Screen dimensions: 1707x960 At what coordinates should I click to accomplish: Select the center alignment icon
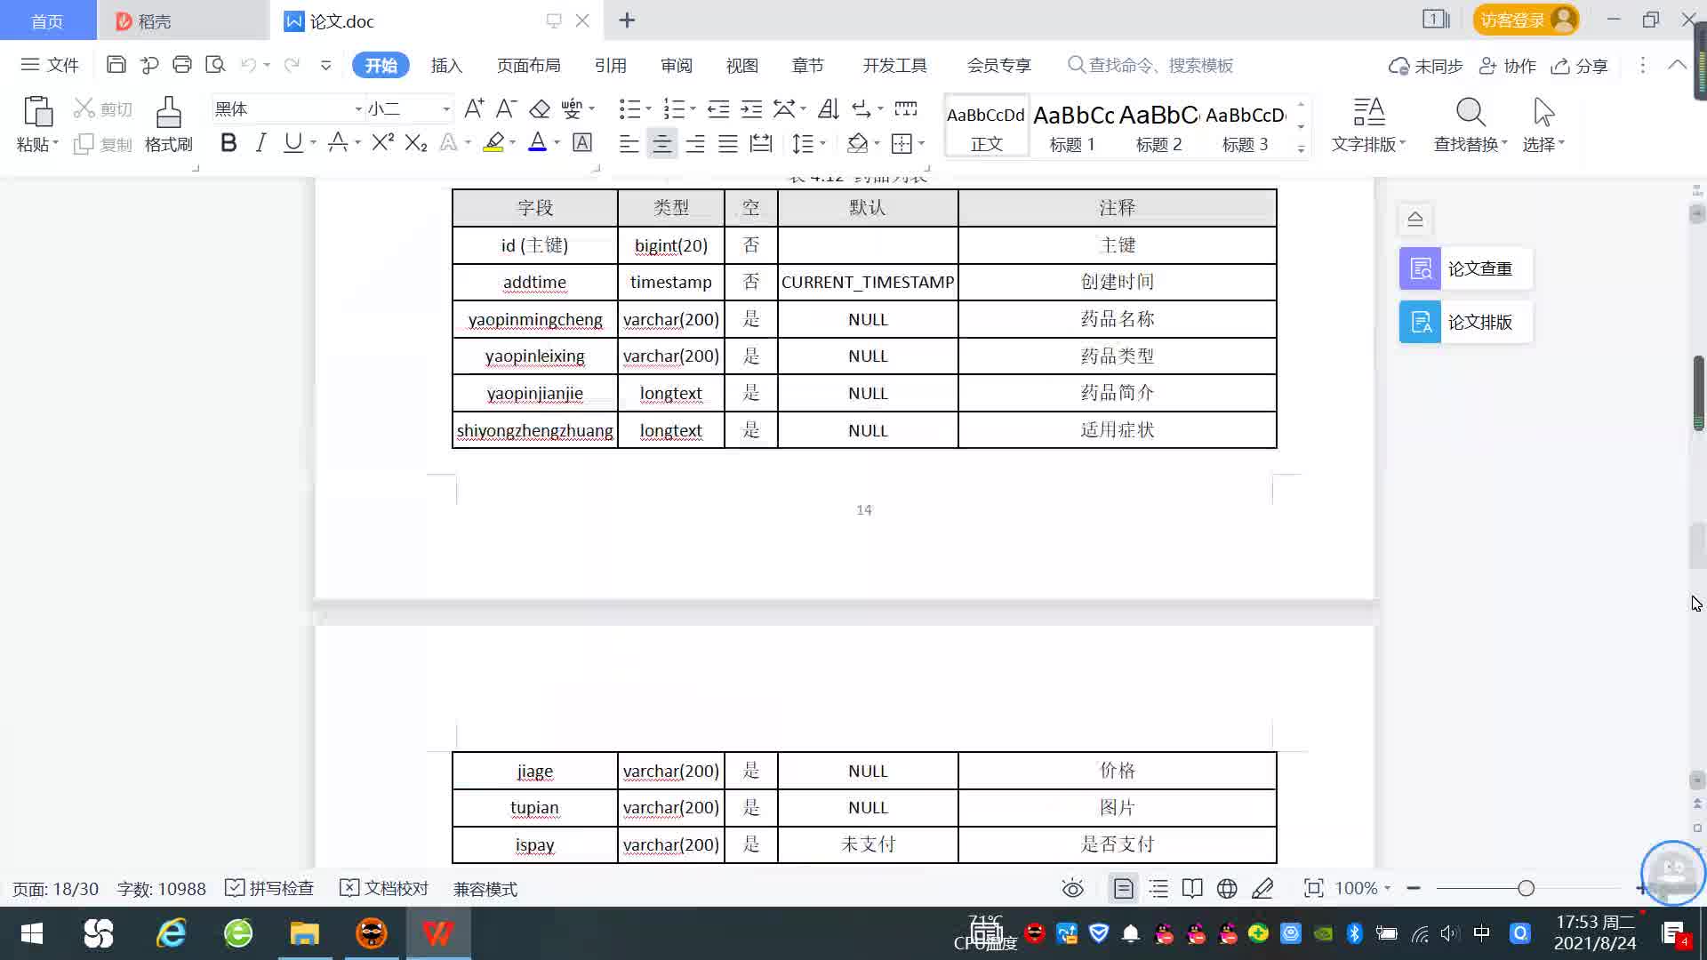(x=661, y=143)
